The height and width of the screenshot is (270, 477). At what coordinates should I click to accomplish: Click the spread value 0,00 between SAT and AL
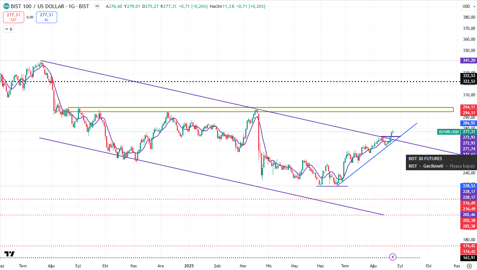(30, 17)
